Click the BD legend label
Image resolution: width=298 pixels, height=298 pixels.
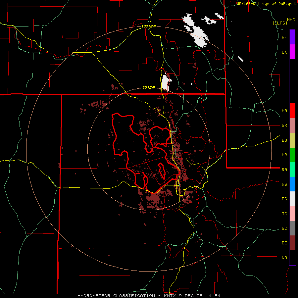[284, 140]
